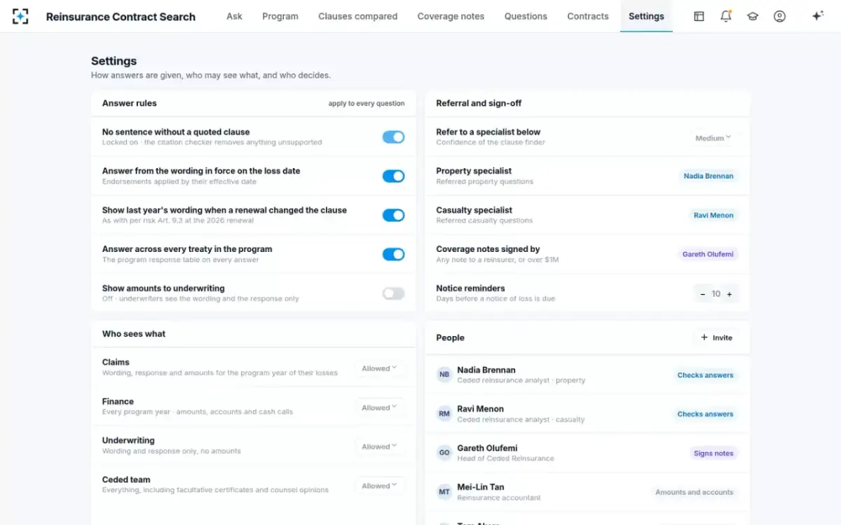Viewport: 841px width, 525px height.
Task: Increase notice reminder days with plus
Action: 730,294
